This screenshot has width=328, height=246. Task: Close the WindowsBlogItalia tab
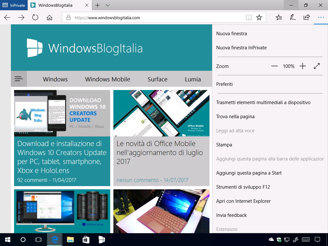[x=87, y=5]
